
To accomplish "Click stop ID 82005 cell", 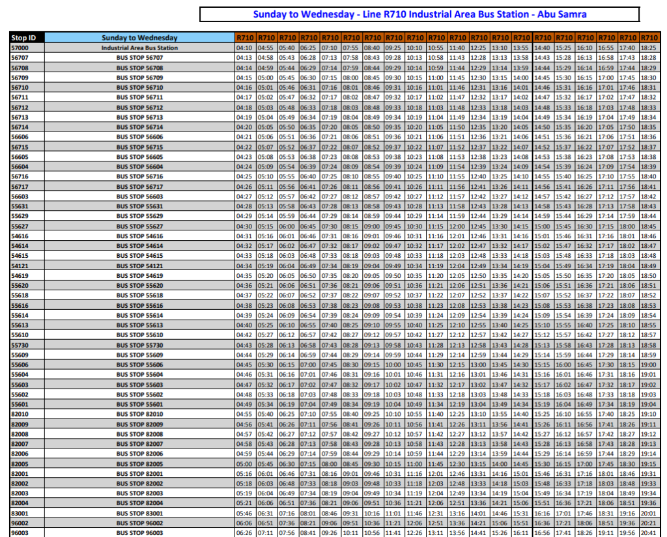I will tap(20, 463).
